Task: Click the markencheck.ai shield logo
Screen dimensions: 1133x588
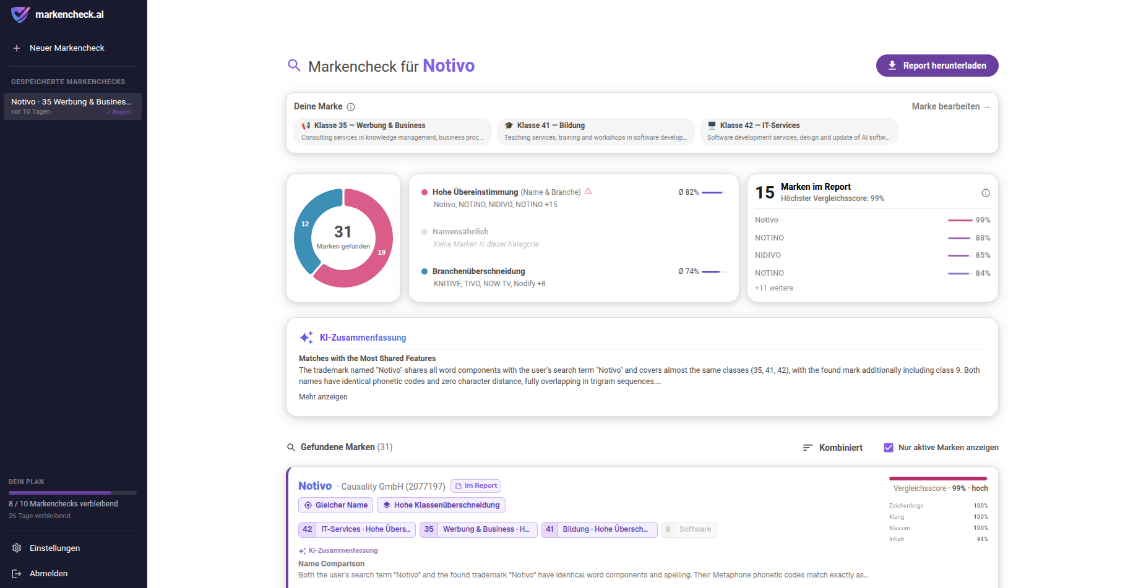Action: pyautogui.click(x=20, y=14)
